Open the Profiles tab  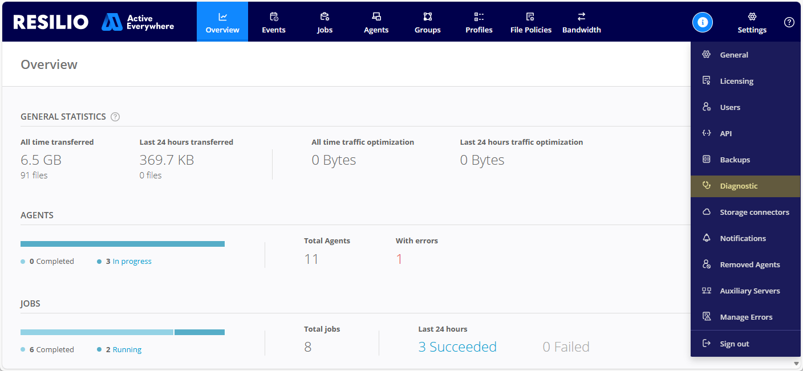coord(478,22)
